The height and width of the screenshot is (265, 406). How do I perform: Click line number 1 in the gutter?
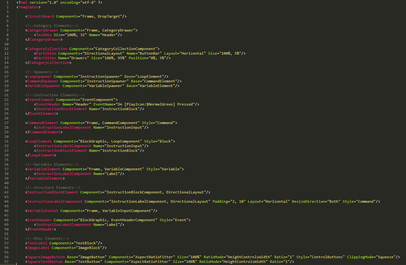point(7,2)
